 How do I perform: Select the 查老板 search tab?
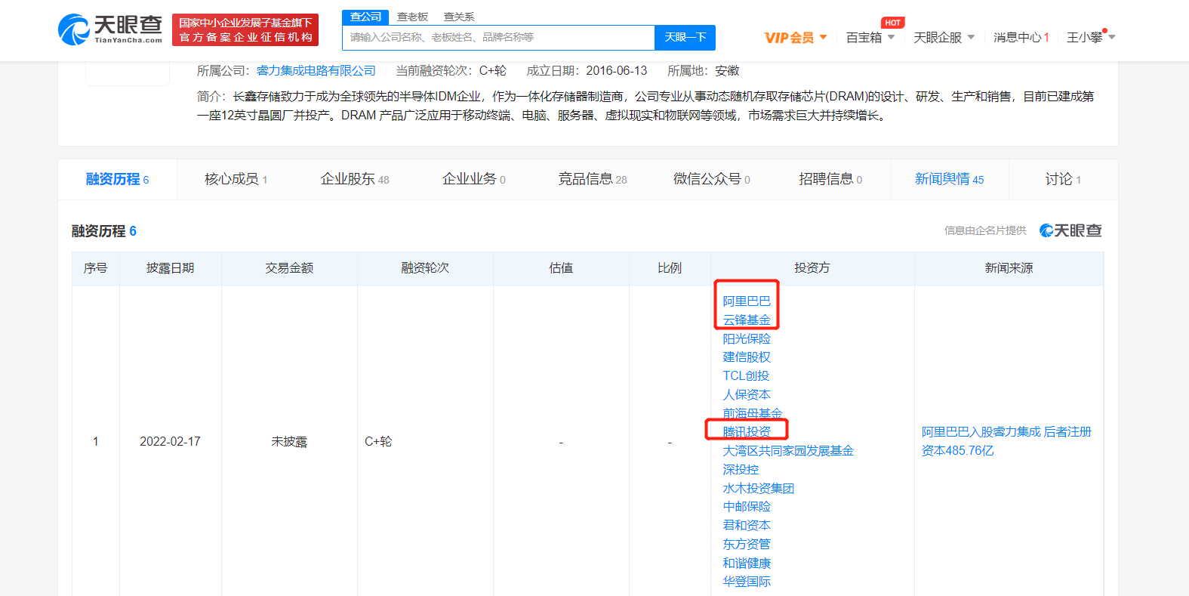pyautogui.click(x=412, y=17)
